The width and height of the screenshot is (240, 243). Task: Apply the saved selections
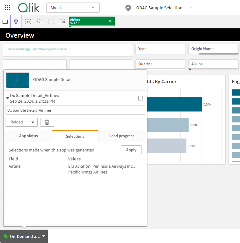pos(131,150)
